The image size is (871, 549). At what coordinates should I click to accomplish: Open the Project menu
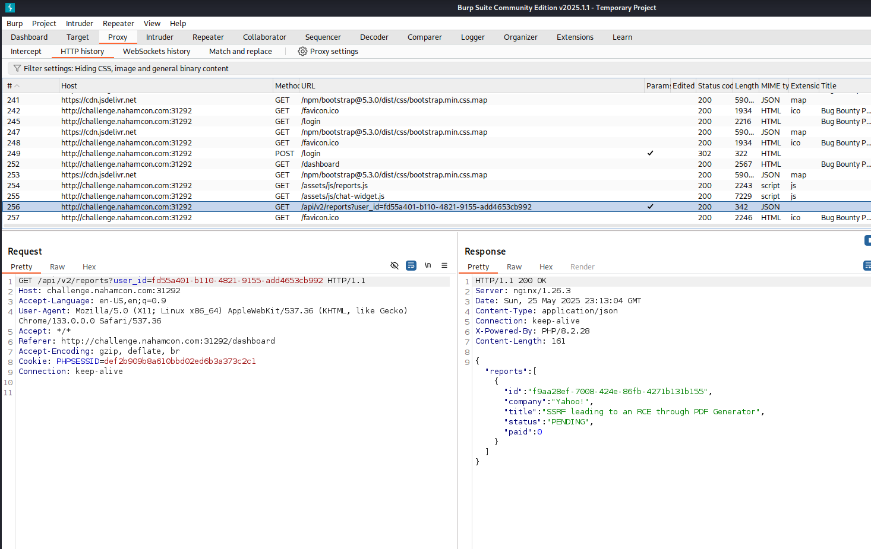[44, 24]
